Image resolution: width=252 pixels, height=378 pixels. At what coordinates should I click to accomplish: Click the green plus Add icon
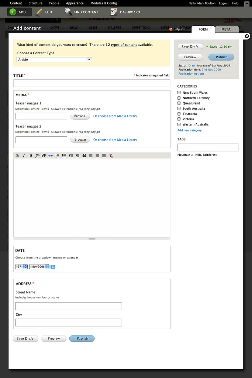click(x=13, y=12)
